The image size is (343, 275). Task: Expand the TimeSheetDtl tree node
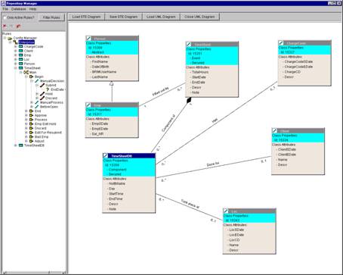click(16, 145)
